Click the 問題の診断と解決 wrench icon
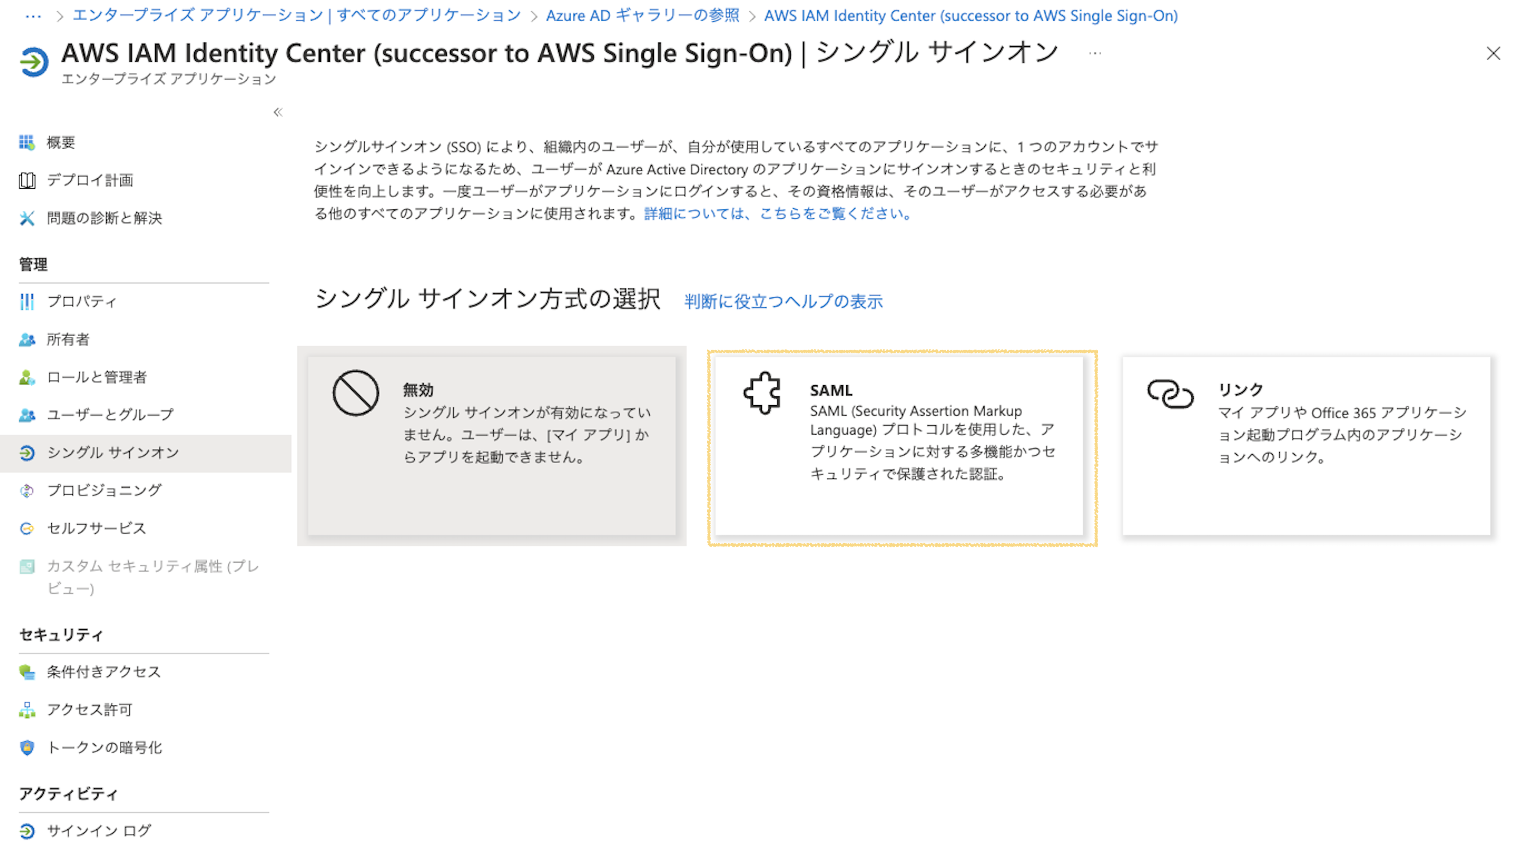The width and height of the screenshot is (1520, 854). tap(27, 218)
